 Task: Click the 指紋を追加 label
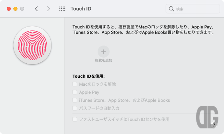click(104, 61)
